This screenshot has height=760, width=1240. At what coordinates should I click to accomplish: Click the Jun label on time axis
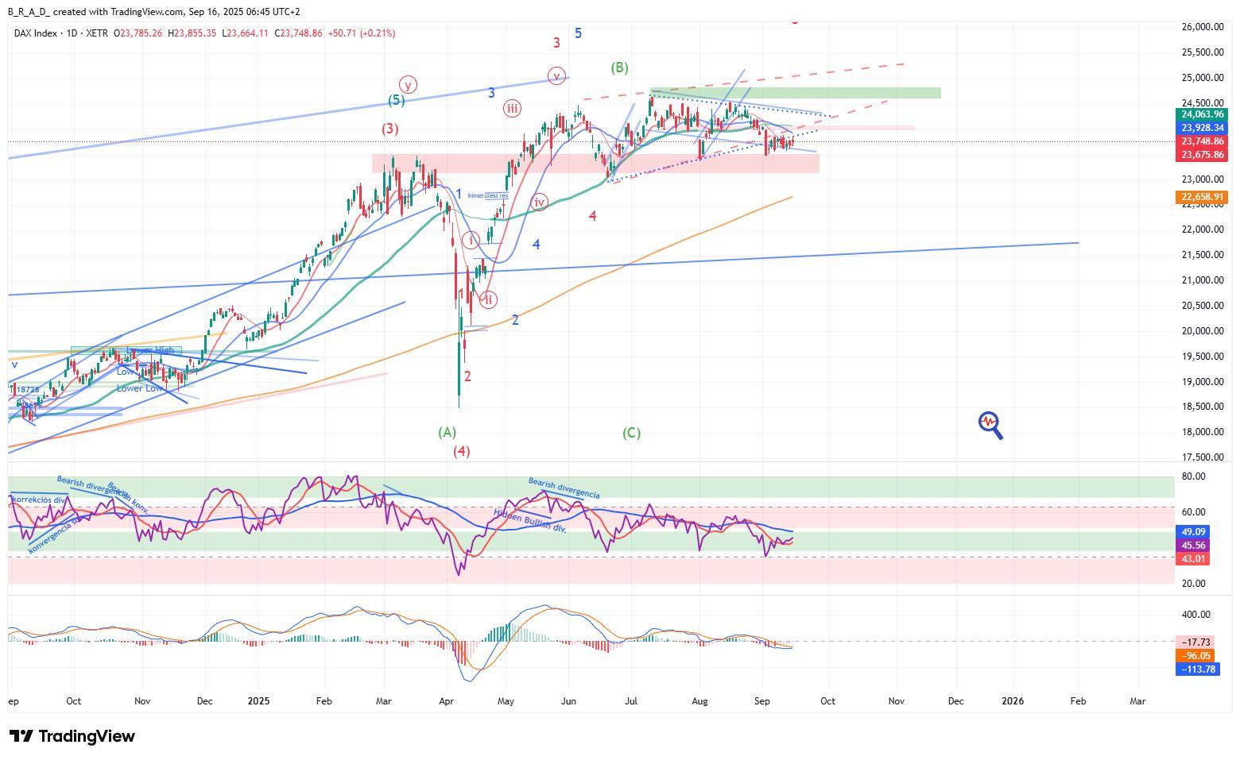[568, 701]
